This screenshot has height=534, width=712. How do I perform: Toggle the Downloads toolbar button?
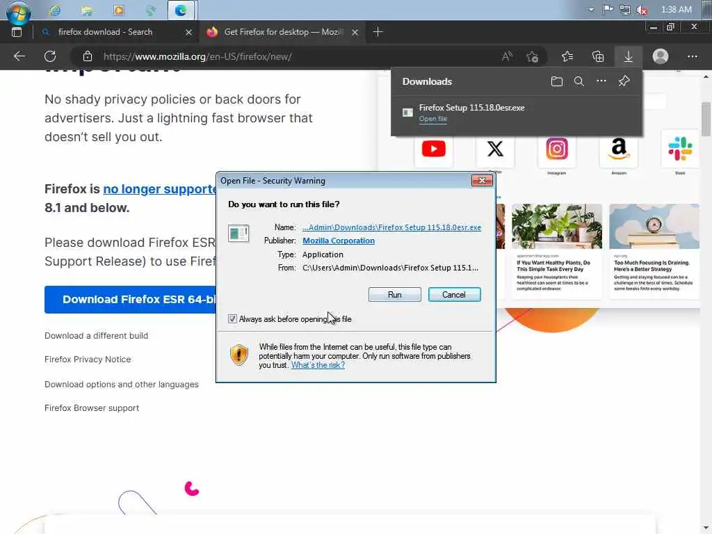[629, 56]
